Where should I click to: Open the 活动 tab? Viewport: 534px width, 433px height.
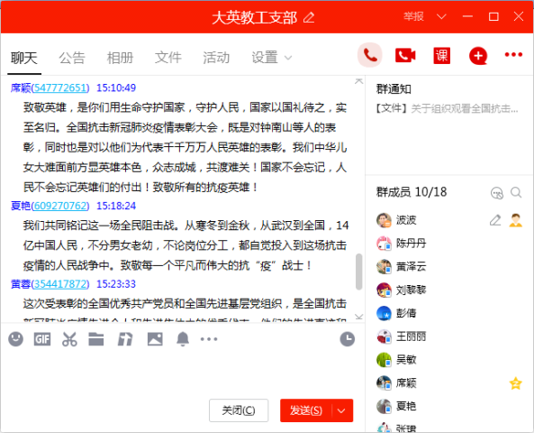216,58
